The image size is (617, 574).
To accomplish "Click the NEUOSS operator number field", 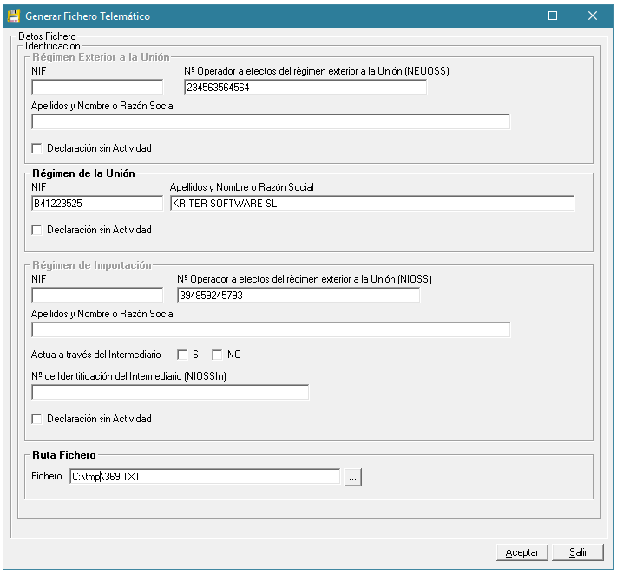I will pyautogui.click(x=305, y=88).
